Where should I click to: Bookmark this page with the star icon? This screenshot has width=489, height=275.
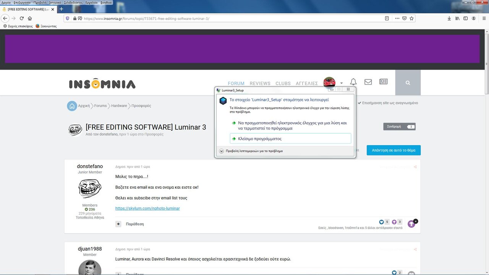(x=411, y=18)
